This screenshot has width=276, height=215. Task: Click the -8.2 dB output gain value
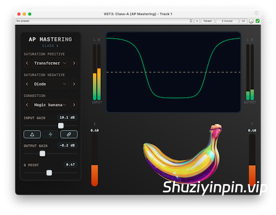[67, 145]
